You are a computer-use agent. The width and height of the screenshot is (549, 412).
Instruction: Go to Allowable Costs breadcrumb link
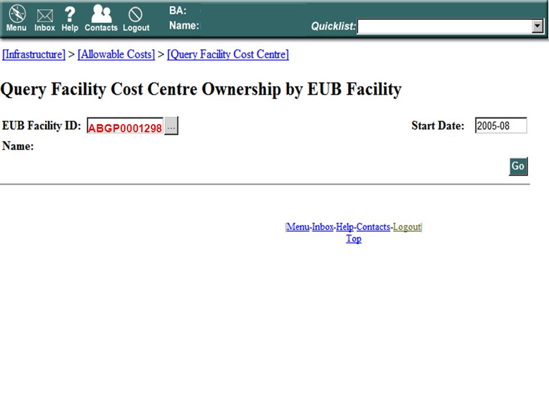116,54
